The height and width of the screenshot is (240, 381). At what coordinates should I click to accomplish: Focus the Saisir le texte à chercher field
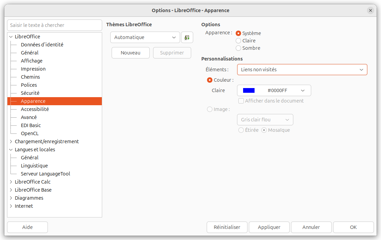point(55,25)
